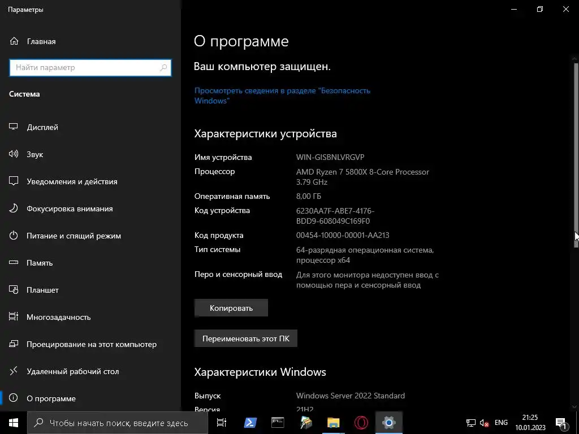Viewport: 579px width, 434px height.
Task: Switch the ENG input language indicator
Action: (501, 423)
